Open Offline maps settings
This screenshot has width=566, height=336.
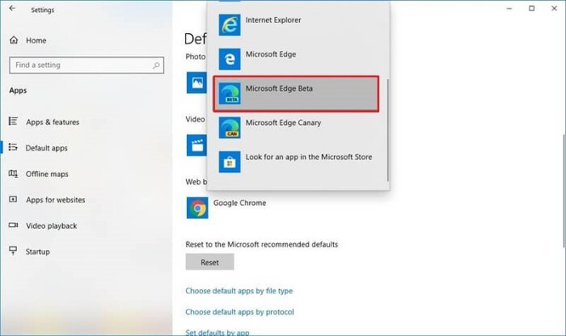[x=47, y=174]
